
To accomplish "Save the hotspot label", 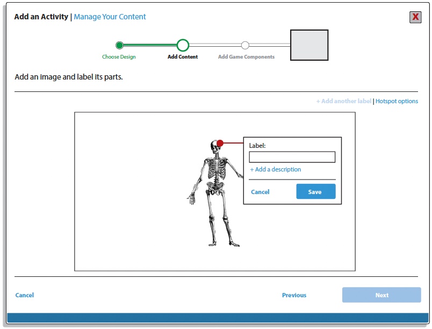I will [315, 192].
